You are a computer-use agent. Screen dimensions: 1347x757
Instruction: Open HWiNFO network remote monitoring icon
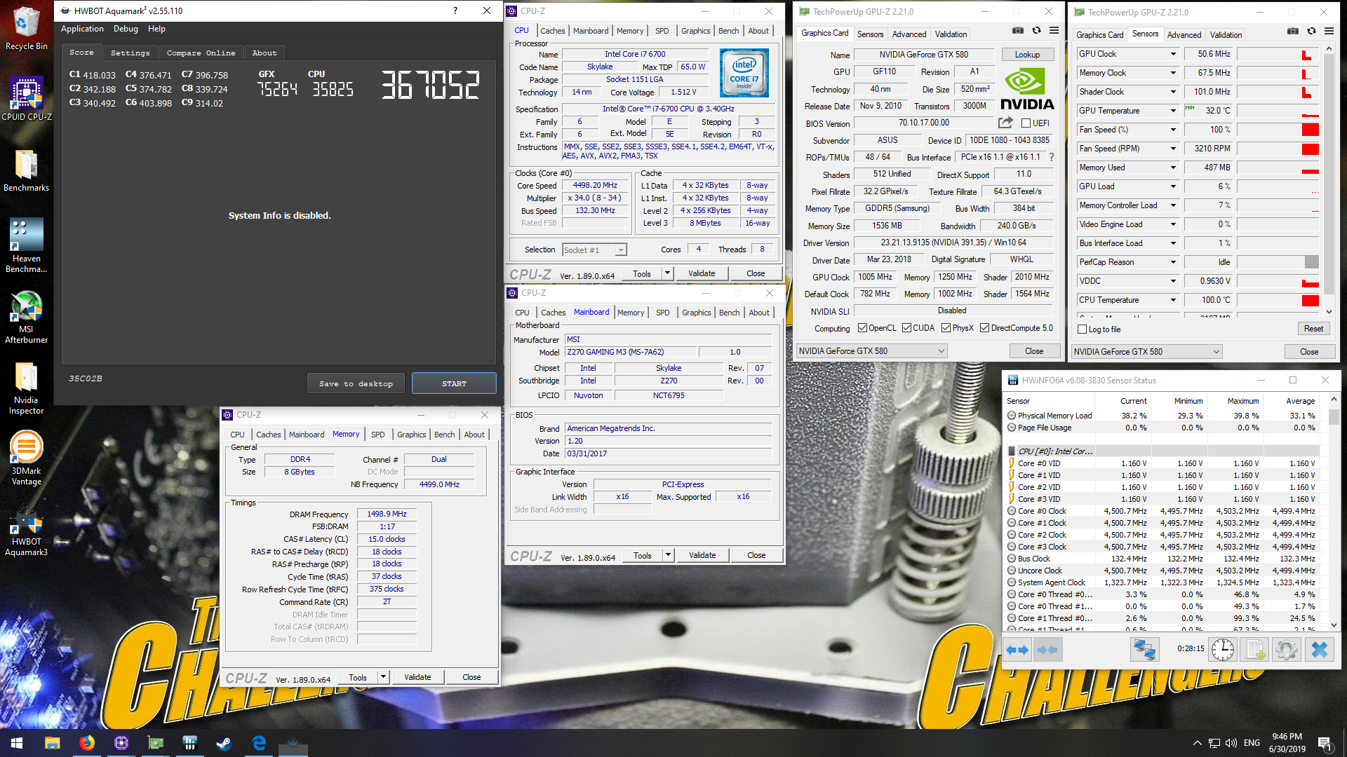click(1144, 650)
